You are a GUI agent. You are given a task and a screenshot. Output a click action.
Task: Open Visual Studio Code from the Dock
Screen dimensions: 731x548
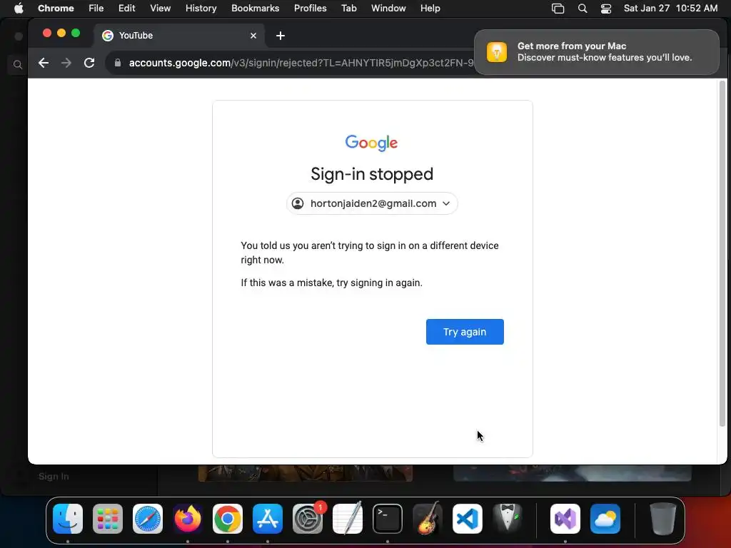468,519
